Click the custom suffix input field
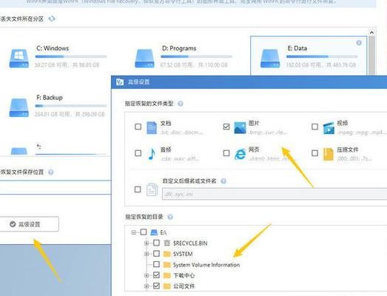 point(275,194)
